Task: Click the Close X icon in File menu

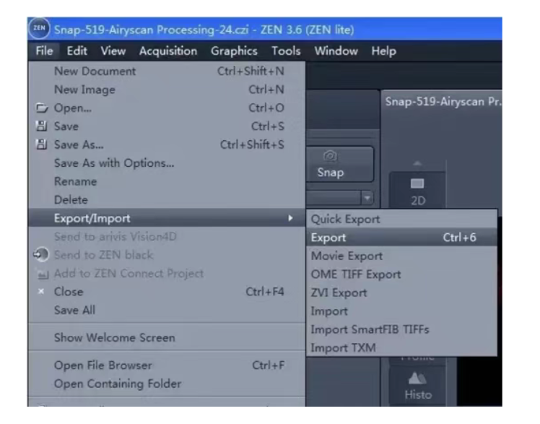Action: [40, 292]
